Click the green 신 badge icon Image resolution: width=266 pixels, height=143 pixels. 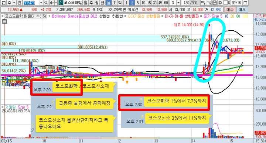[x=61, y=3]
